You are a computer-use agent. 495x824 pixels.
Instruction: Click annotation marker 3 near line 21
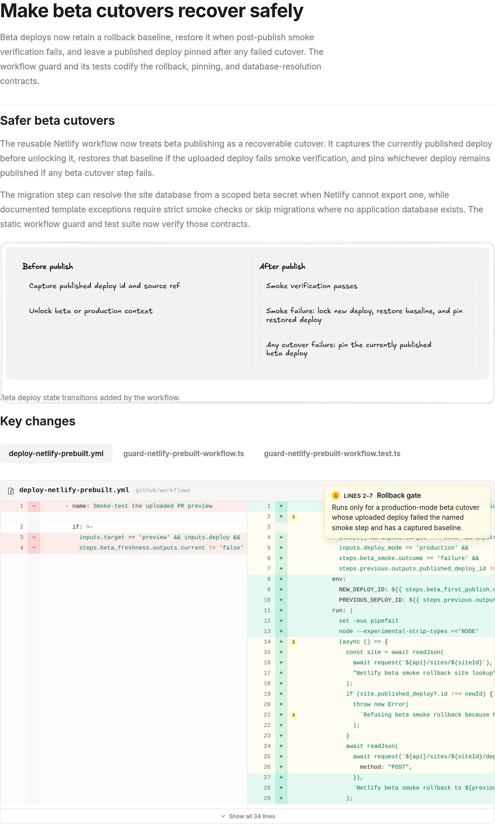(x=294, y=715)
